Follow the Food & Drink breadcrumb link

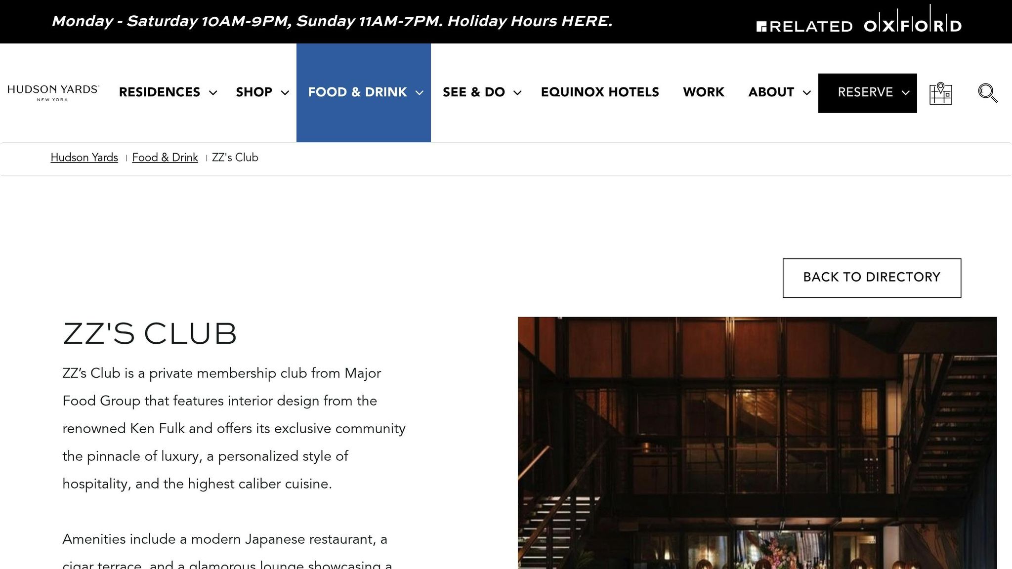pos(165,158)
